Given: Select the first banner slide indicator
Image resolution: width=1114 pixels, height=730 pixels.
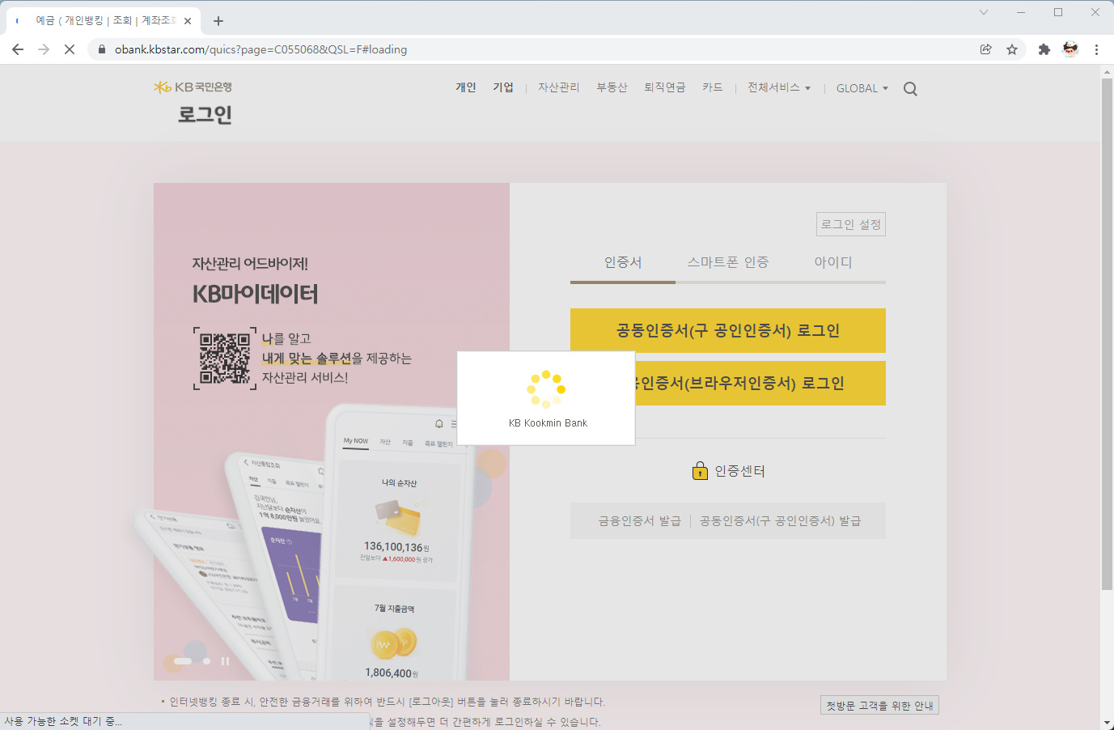Looking at the screenshot, I should point(183,661).
